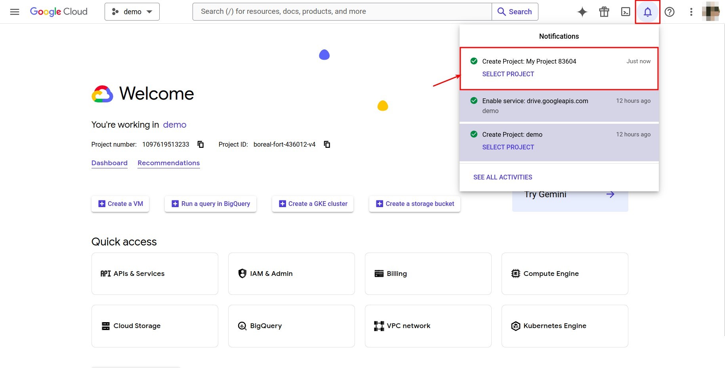This screenshot has height=368, width=725.
Task: Click the Gemini AI sparkle icon
Action: point(582,11)
